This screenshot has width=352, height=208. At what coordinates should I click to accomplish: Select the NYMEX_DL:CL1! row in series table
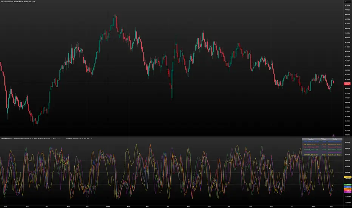pyautogui.click(x=322, y=155)
